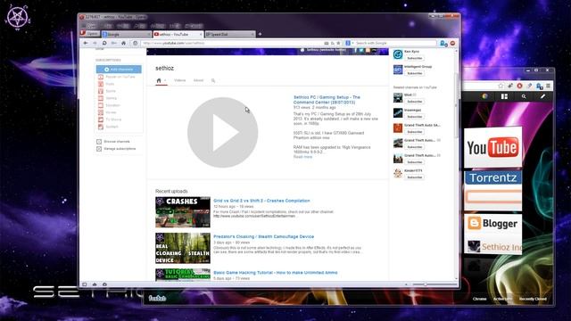This screenshot has width=571, height=321.
Task: Open the CRASHES video thumbnail
Action: click(183, 212)
